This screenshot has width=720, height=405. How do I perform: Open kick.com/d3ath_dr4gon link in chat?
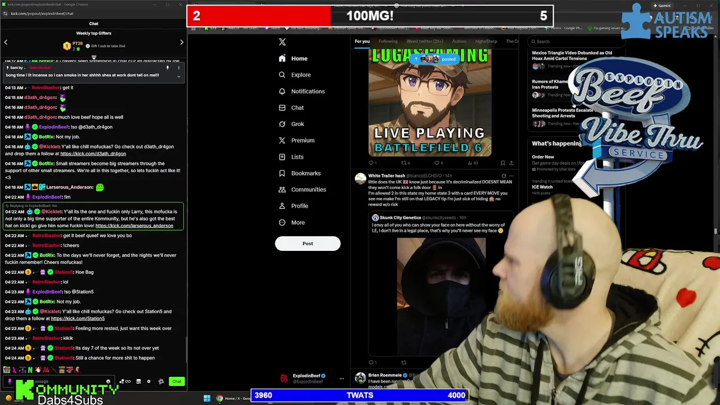coord(93,154)
